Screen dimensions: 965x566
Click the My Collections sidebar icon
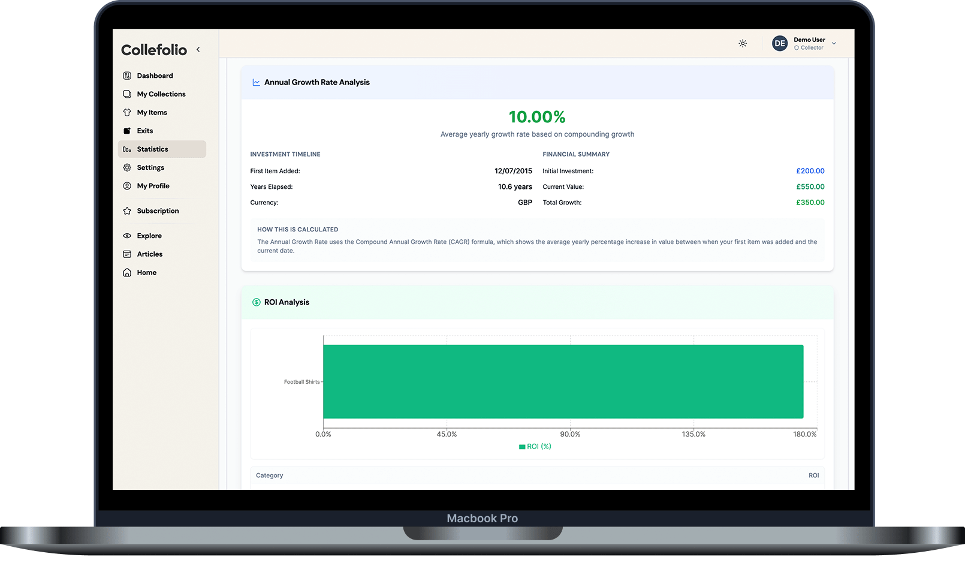coord(127,94)
